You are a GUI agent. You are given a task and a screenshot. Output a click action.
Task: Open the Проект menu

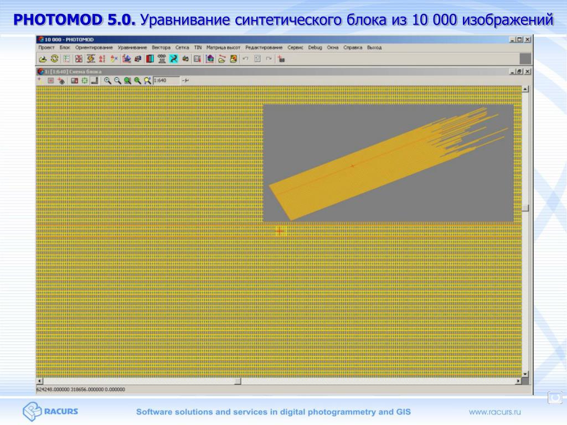pos(47,48)
